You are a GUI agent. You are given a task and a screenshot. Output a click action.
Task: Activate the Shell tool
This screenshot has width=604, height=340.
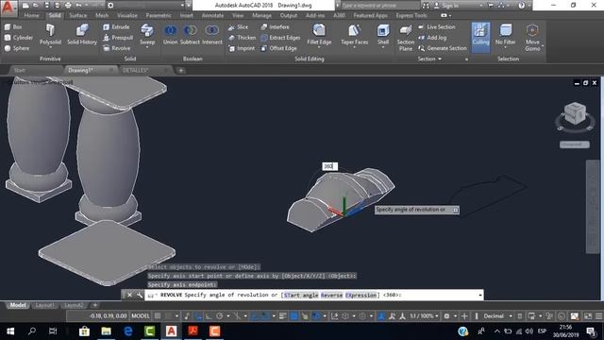click(x=383, y=36)
